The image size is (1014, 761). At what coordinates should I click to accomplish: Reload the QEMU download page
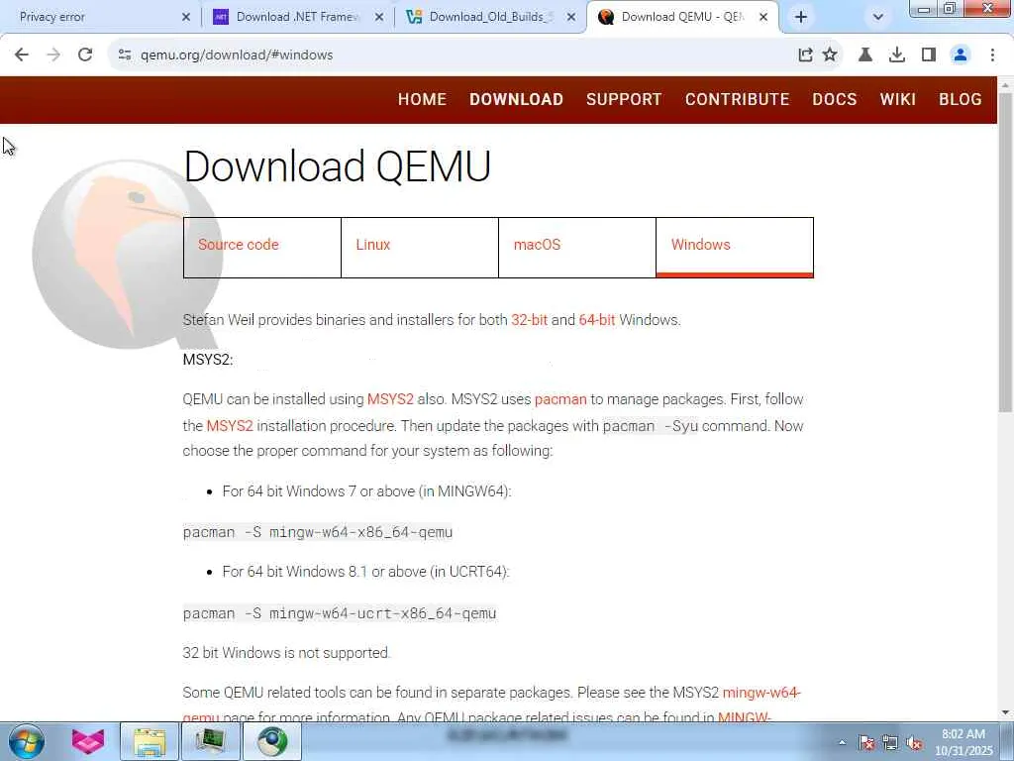tap(85, 55)
